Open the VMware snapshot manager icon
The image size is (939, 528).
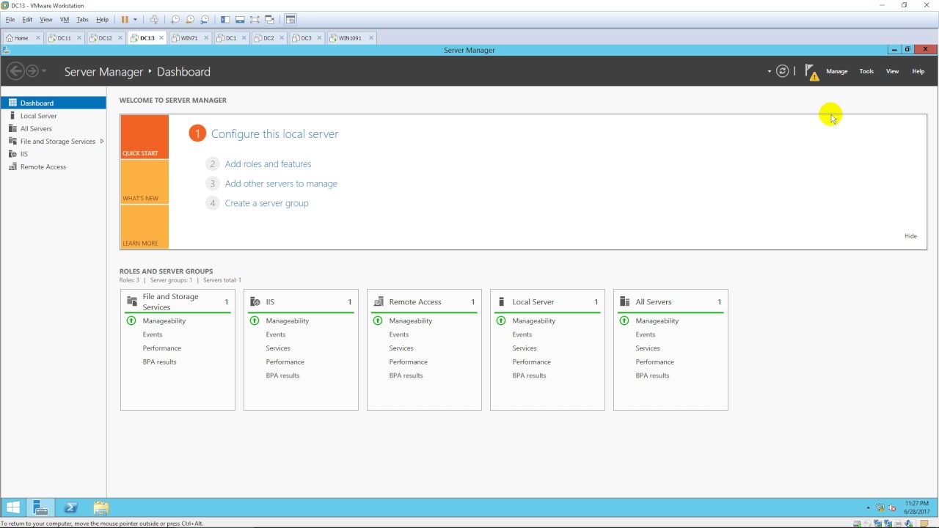(205, 19)
